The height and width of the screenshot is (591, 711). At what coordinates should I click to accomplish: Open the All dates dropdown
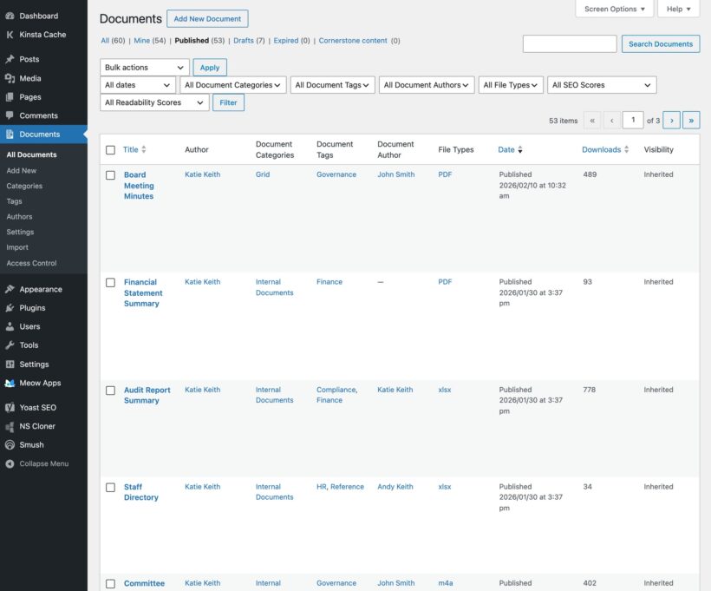137,85
